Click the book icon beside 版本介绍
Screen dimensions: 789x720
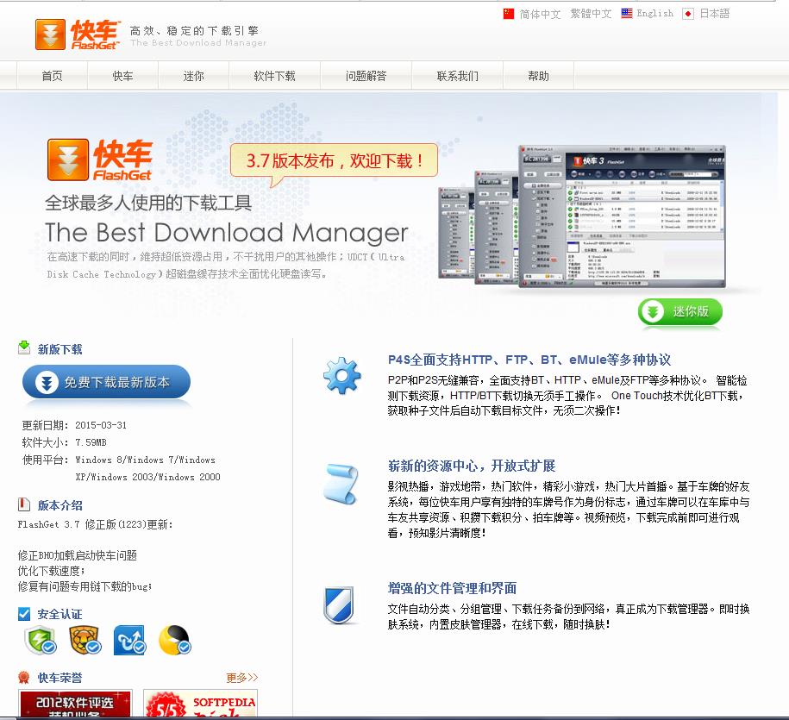[x=23, y=504]
